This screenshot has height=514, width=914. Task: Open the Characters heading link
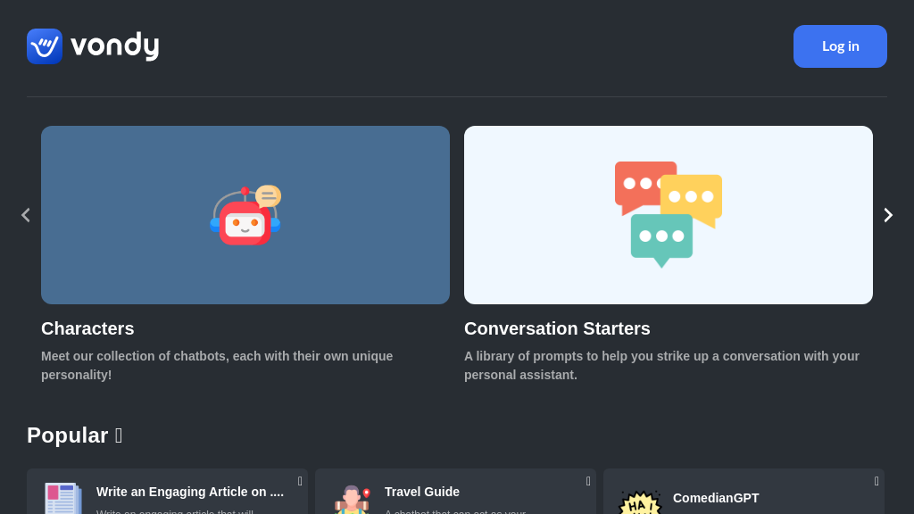tap(87, 328)
